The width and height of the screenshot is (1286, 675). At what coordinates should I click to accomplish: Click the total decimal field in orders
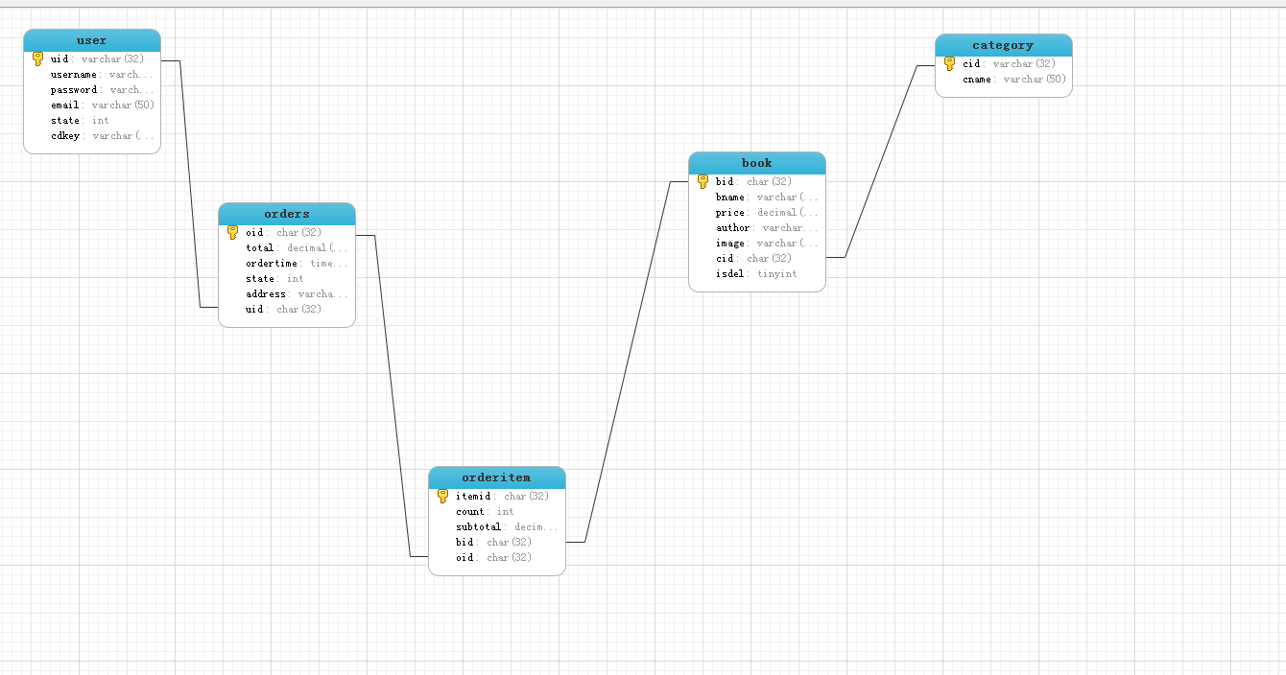[297, 247]
